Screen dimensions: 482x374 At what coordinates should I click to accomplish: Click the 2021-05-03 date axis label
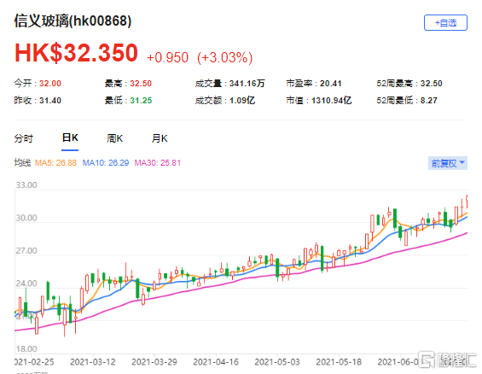[277, 362]
